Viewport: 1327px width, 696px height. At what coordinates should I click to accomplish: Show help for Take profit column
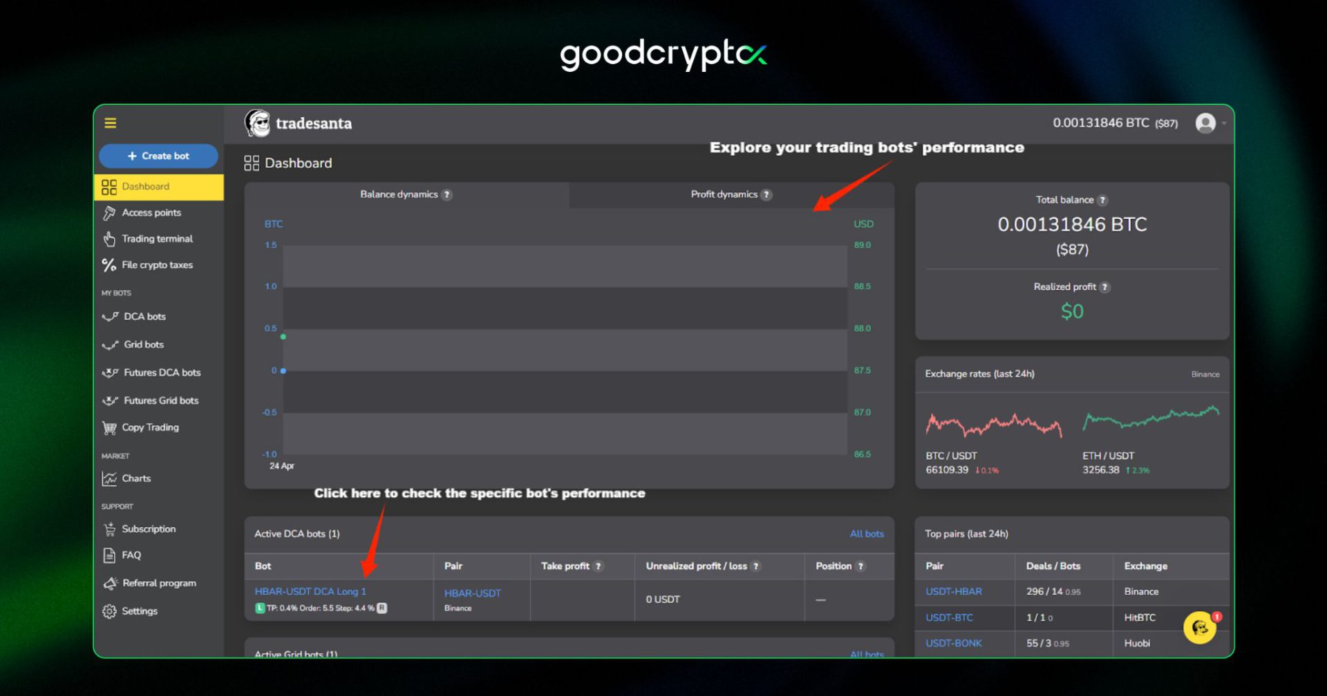point(599,566)
